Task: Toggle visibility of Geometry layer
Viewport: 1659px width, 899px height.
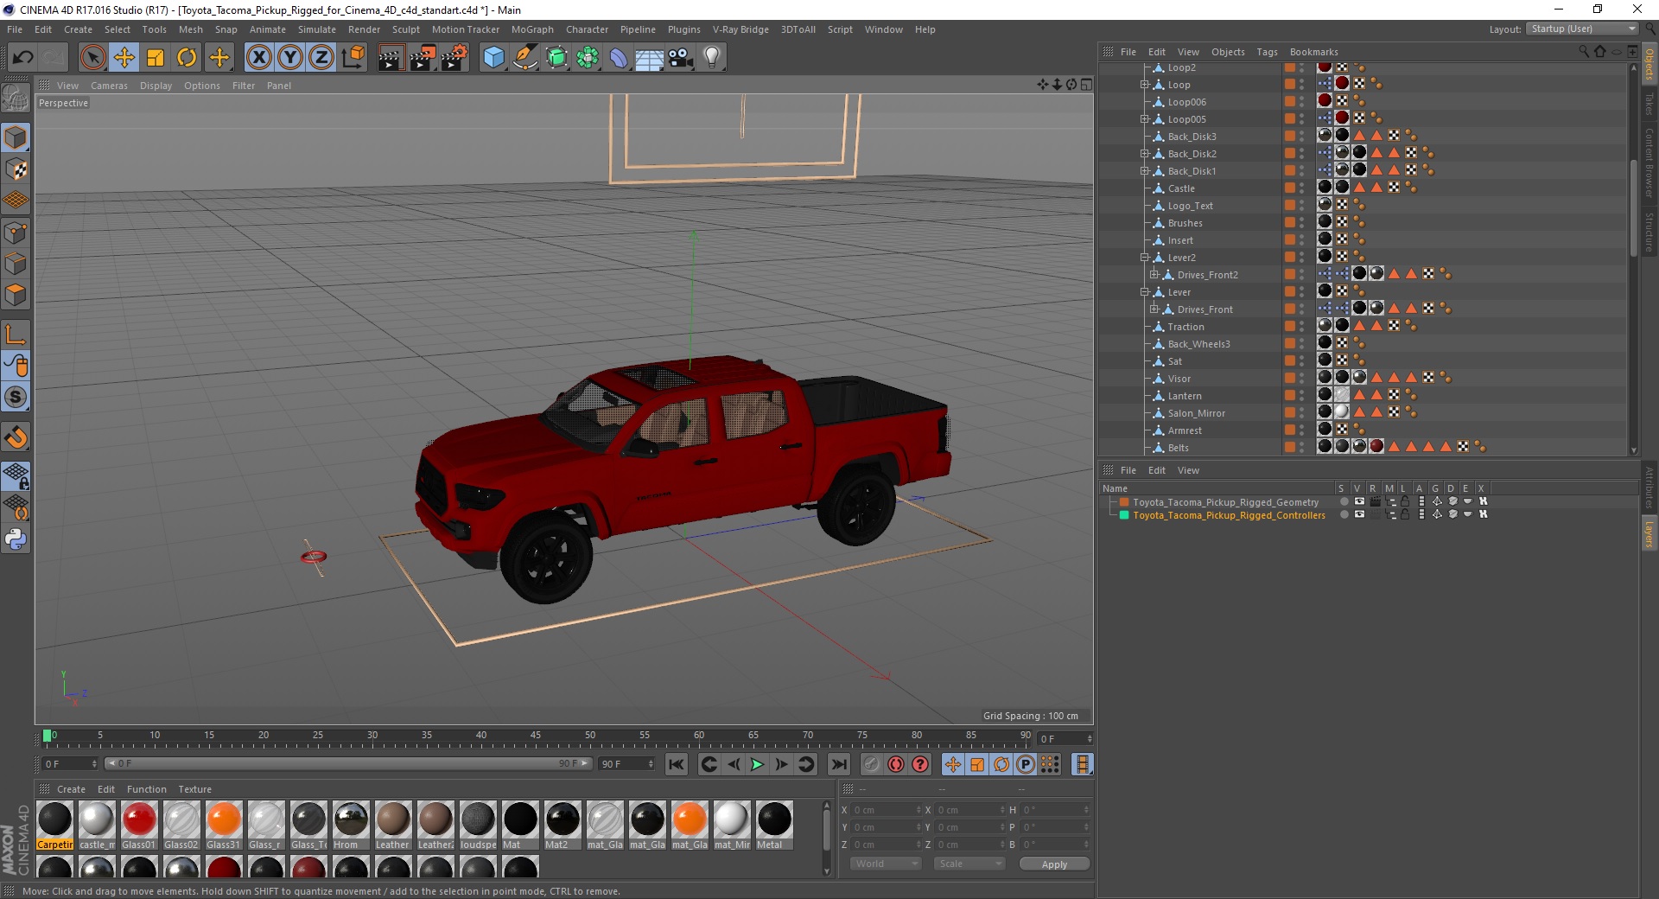Action: (x=1359, y=501)
